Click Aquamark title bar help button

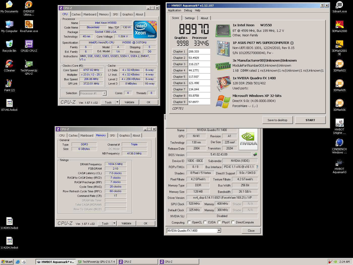point(322,5)
